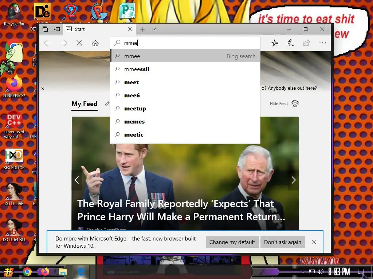This screenshot has width=373, height=279.
Task: Click the pencil icon beside My Feed
Action: 107,104
